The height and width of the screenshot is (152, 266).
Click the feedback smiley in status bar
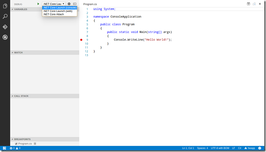pos(259,148)
